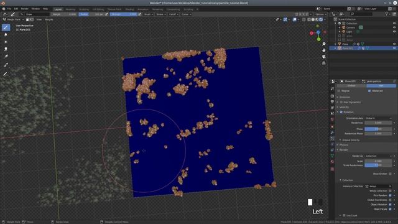The height and width of the screenshot is (224, 398).
Task: Hide Camera via eye icon
Action: [x=394, y=27]
